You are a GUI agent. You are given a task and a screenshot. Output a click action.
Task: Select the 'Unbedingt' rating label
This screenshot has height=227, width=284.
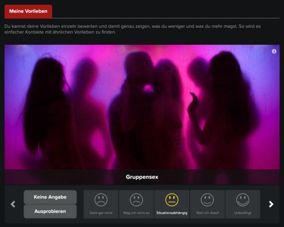coord(243,213)
